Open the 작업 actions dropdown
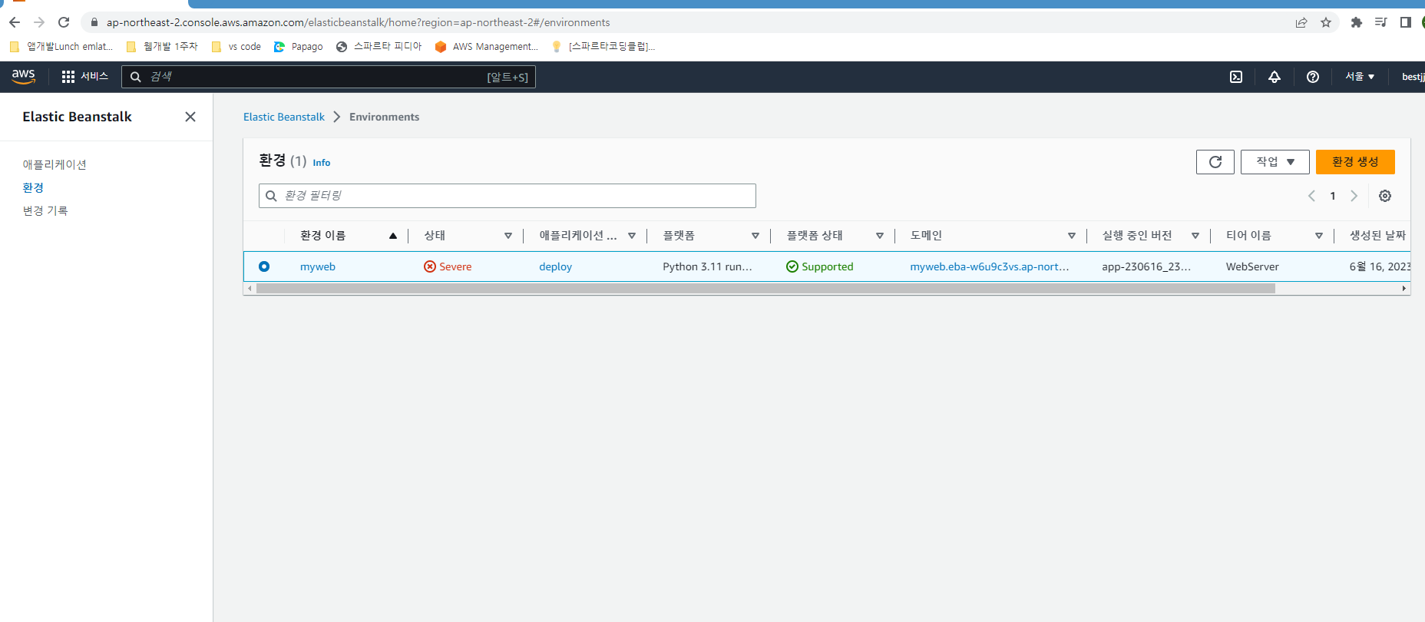This screenshot has width=1425, height=622. 1275,162
